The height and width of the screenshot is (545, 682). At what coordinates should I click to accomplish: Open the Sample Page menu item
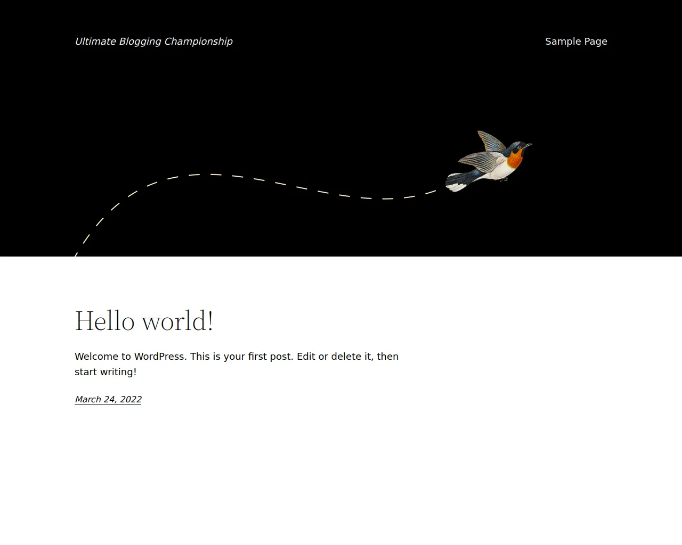[576, 42]
